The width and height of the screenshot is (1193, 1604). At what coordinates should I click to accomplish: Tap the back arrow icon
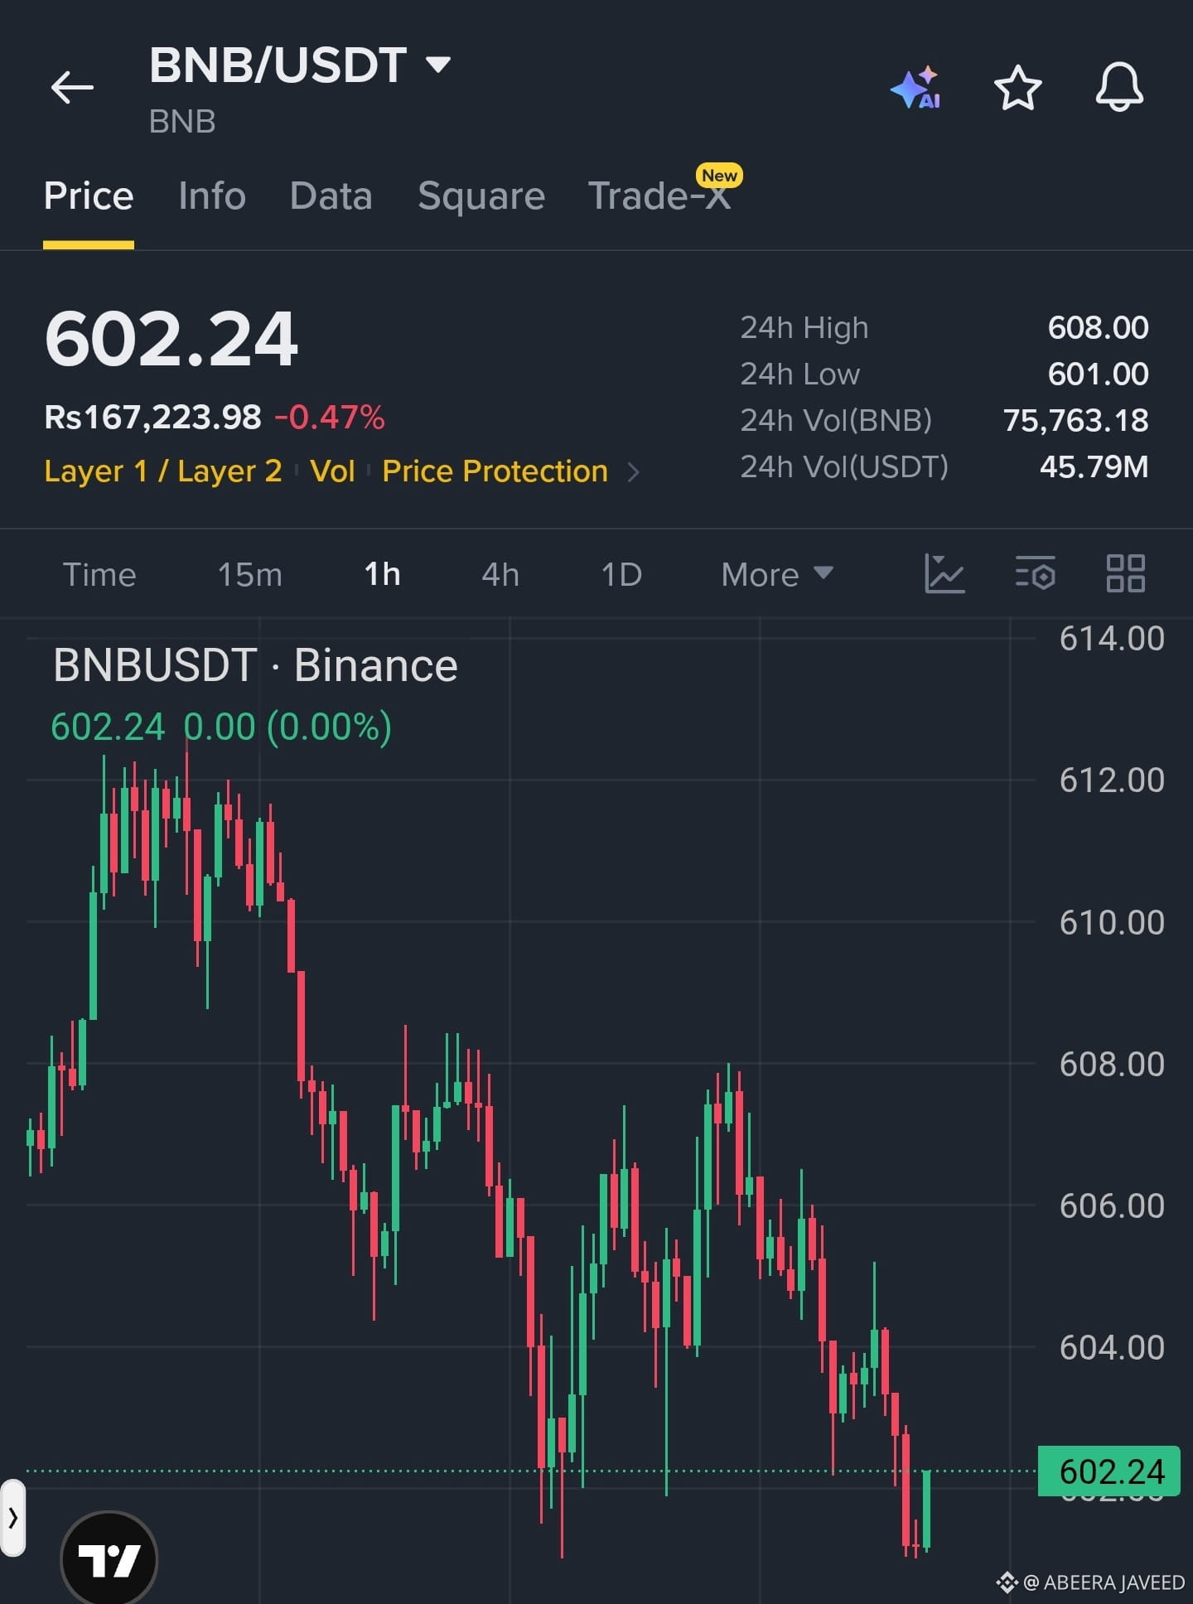(72, 87)
